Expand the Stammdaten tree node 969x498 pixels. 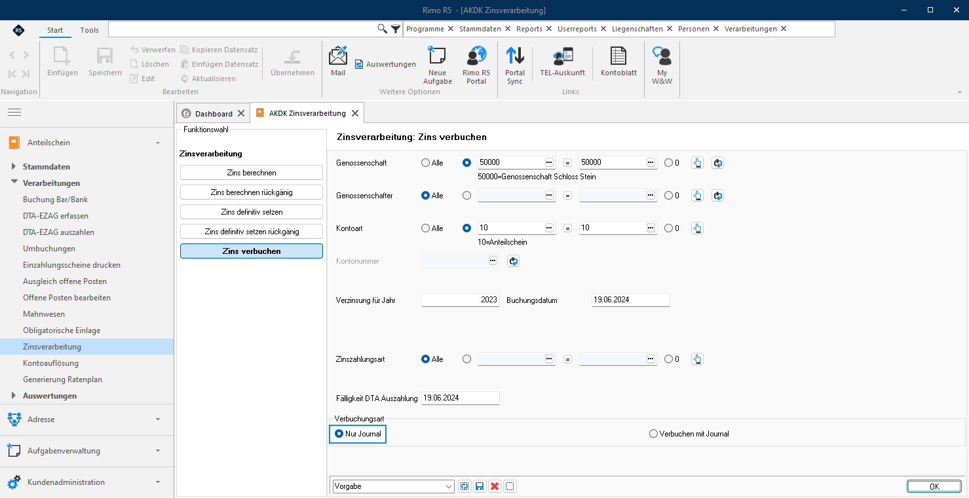click(14, 167)
